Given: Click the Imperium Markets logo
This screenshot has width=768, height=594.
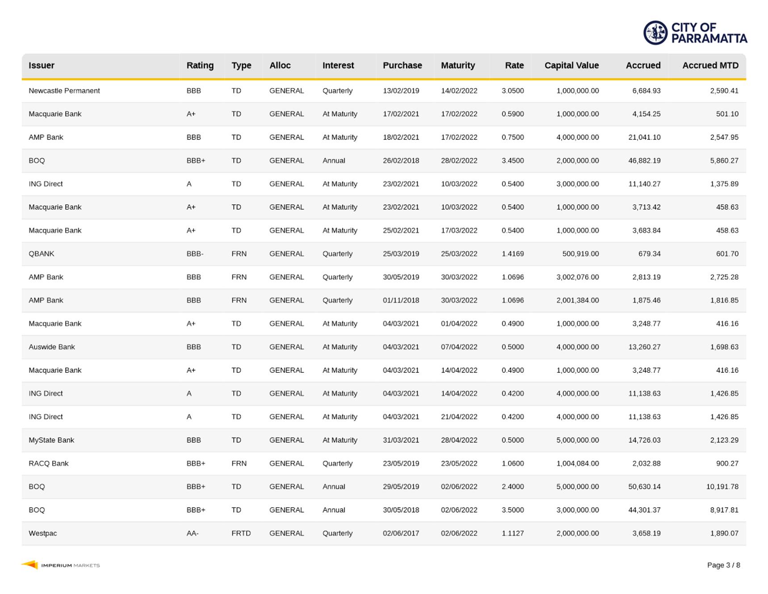Looking at the screenshot, I should click(60, 565).
